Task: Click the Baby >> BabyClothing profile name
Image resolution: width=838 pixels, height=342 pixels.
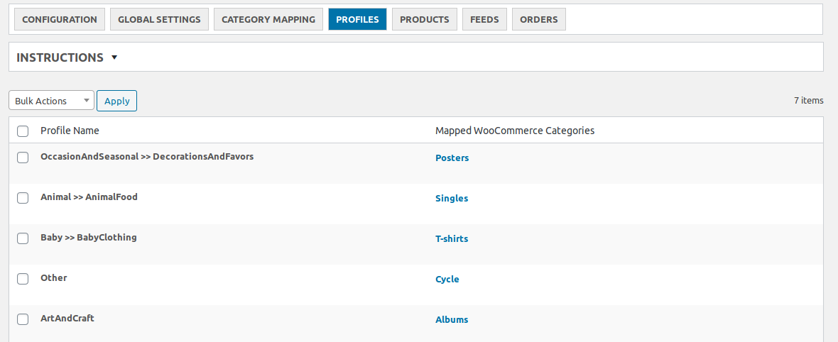Action: [x=89, y=237]
